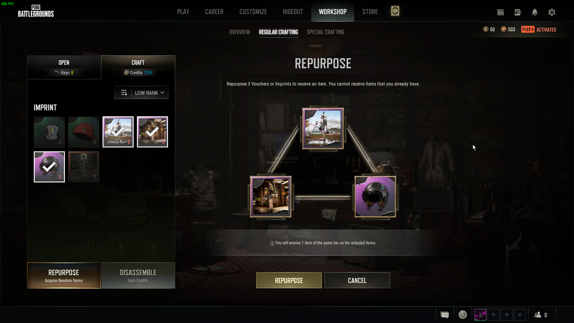Click the yellow REPURPOSE confirm button
Image resolution: width=574 pixels, height=323 pixels.
coord(289,280)
